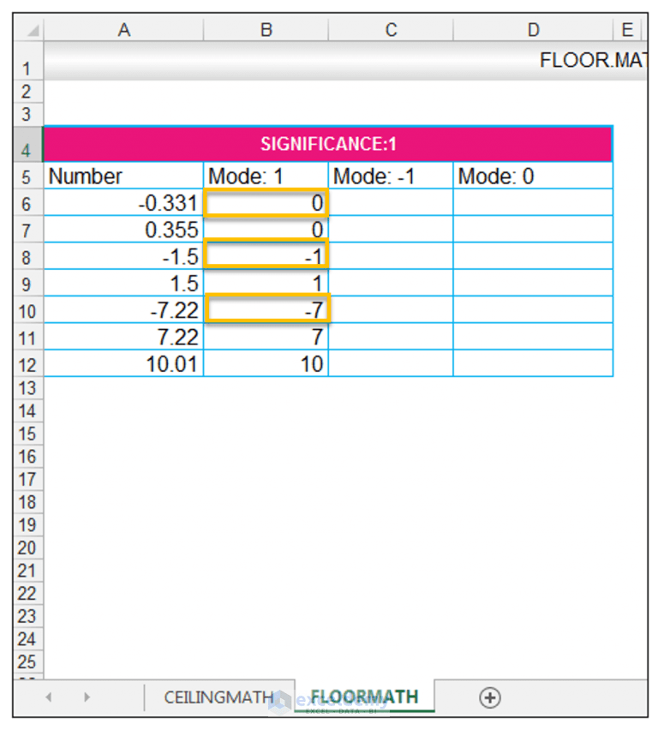Viewport: 658px width, 730px height.
Task: Select cell containing 0.355
Action: (123, 229)
